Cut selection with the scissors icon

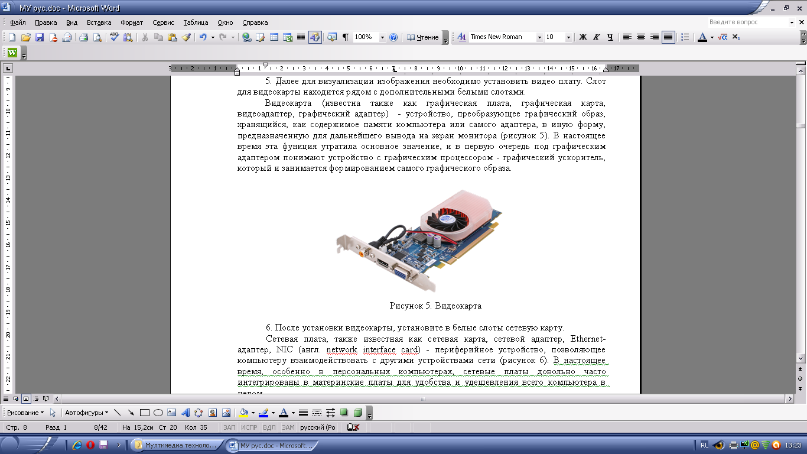[145, 37]
